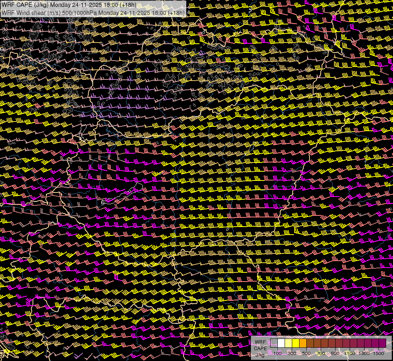Pick the orange swatch in the CAPE legend

[303, 343]
